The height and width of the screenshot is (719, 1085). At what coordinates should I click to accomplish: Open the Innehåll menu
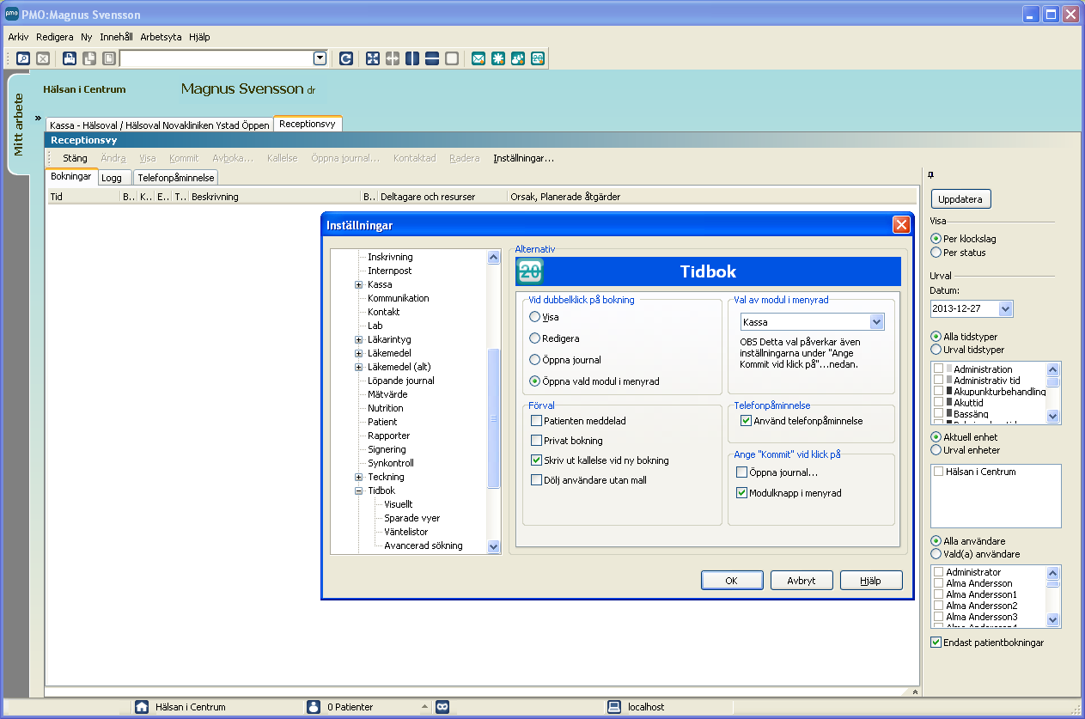coord(115,37)
